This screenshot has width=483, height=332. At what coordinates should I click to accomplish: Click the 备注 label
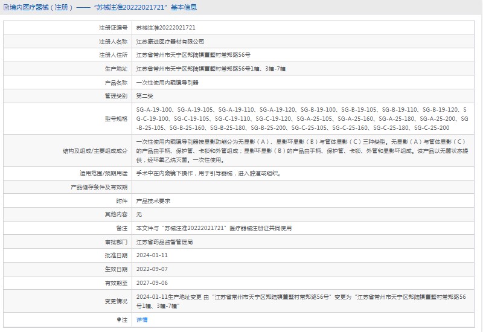[x=122, y=228]
